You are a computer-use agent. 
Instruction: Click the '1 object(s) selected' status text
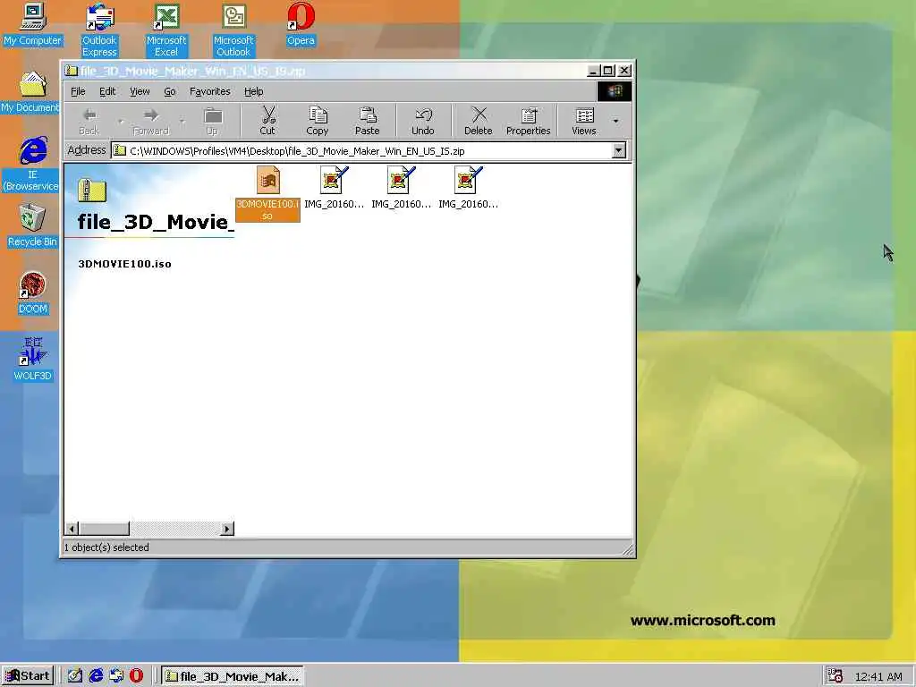click(x=106, y=547)
